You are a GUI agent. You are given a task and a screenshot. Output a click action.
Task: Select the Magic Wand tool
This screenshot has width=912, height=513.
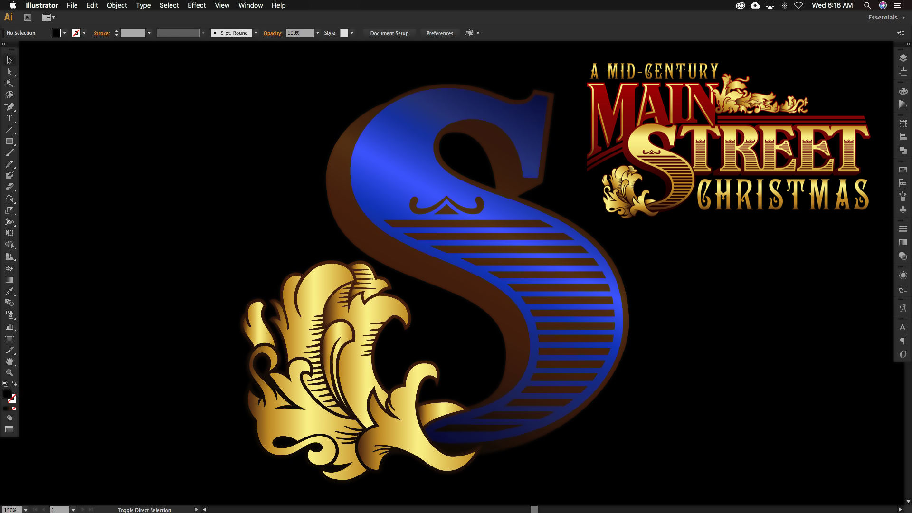[x=9, y=83]
